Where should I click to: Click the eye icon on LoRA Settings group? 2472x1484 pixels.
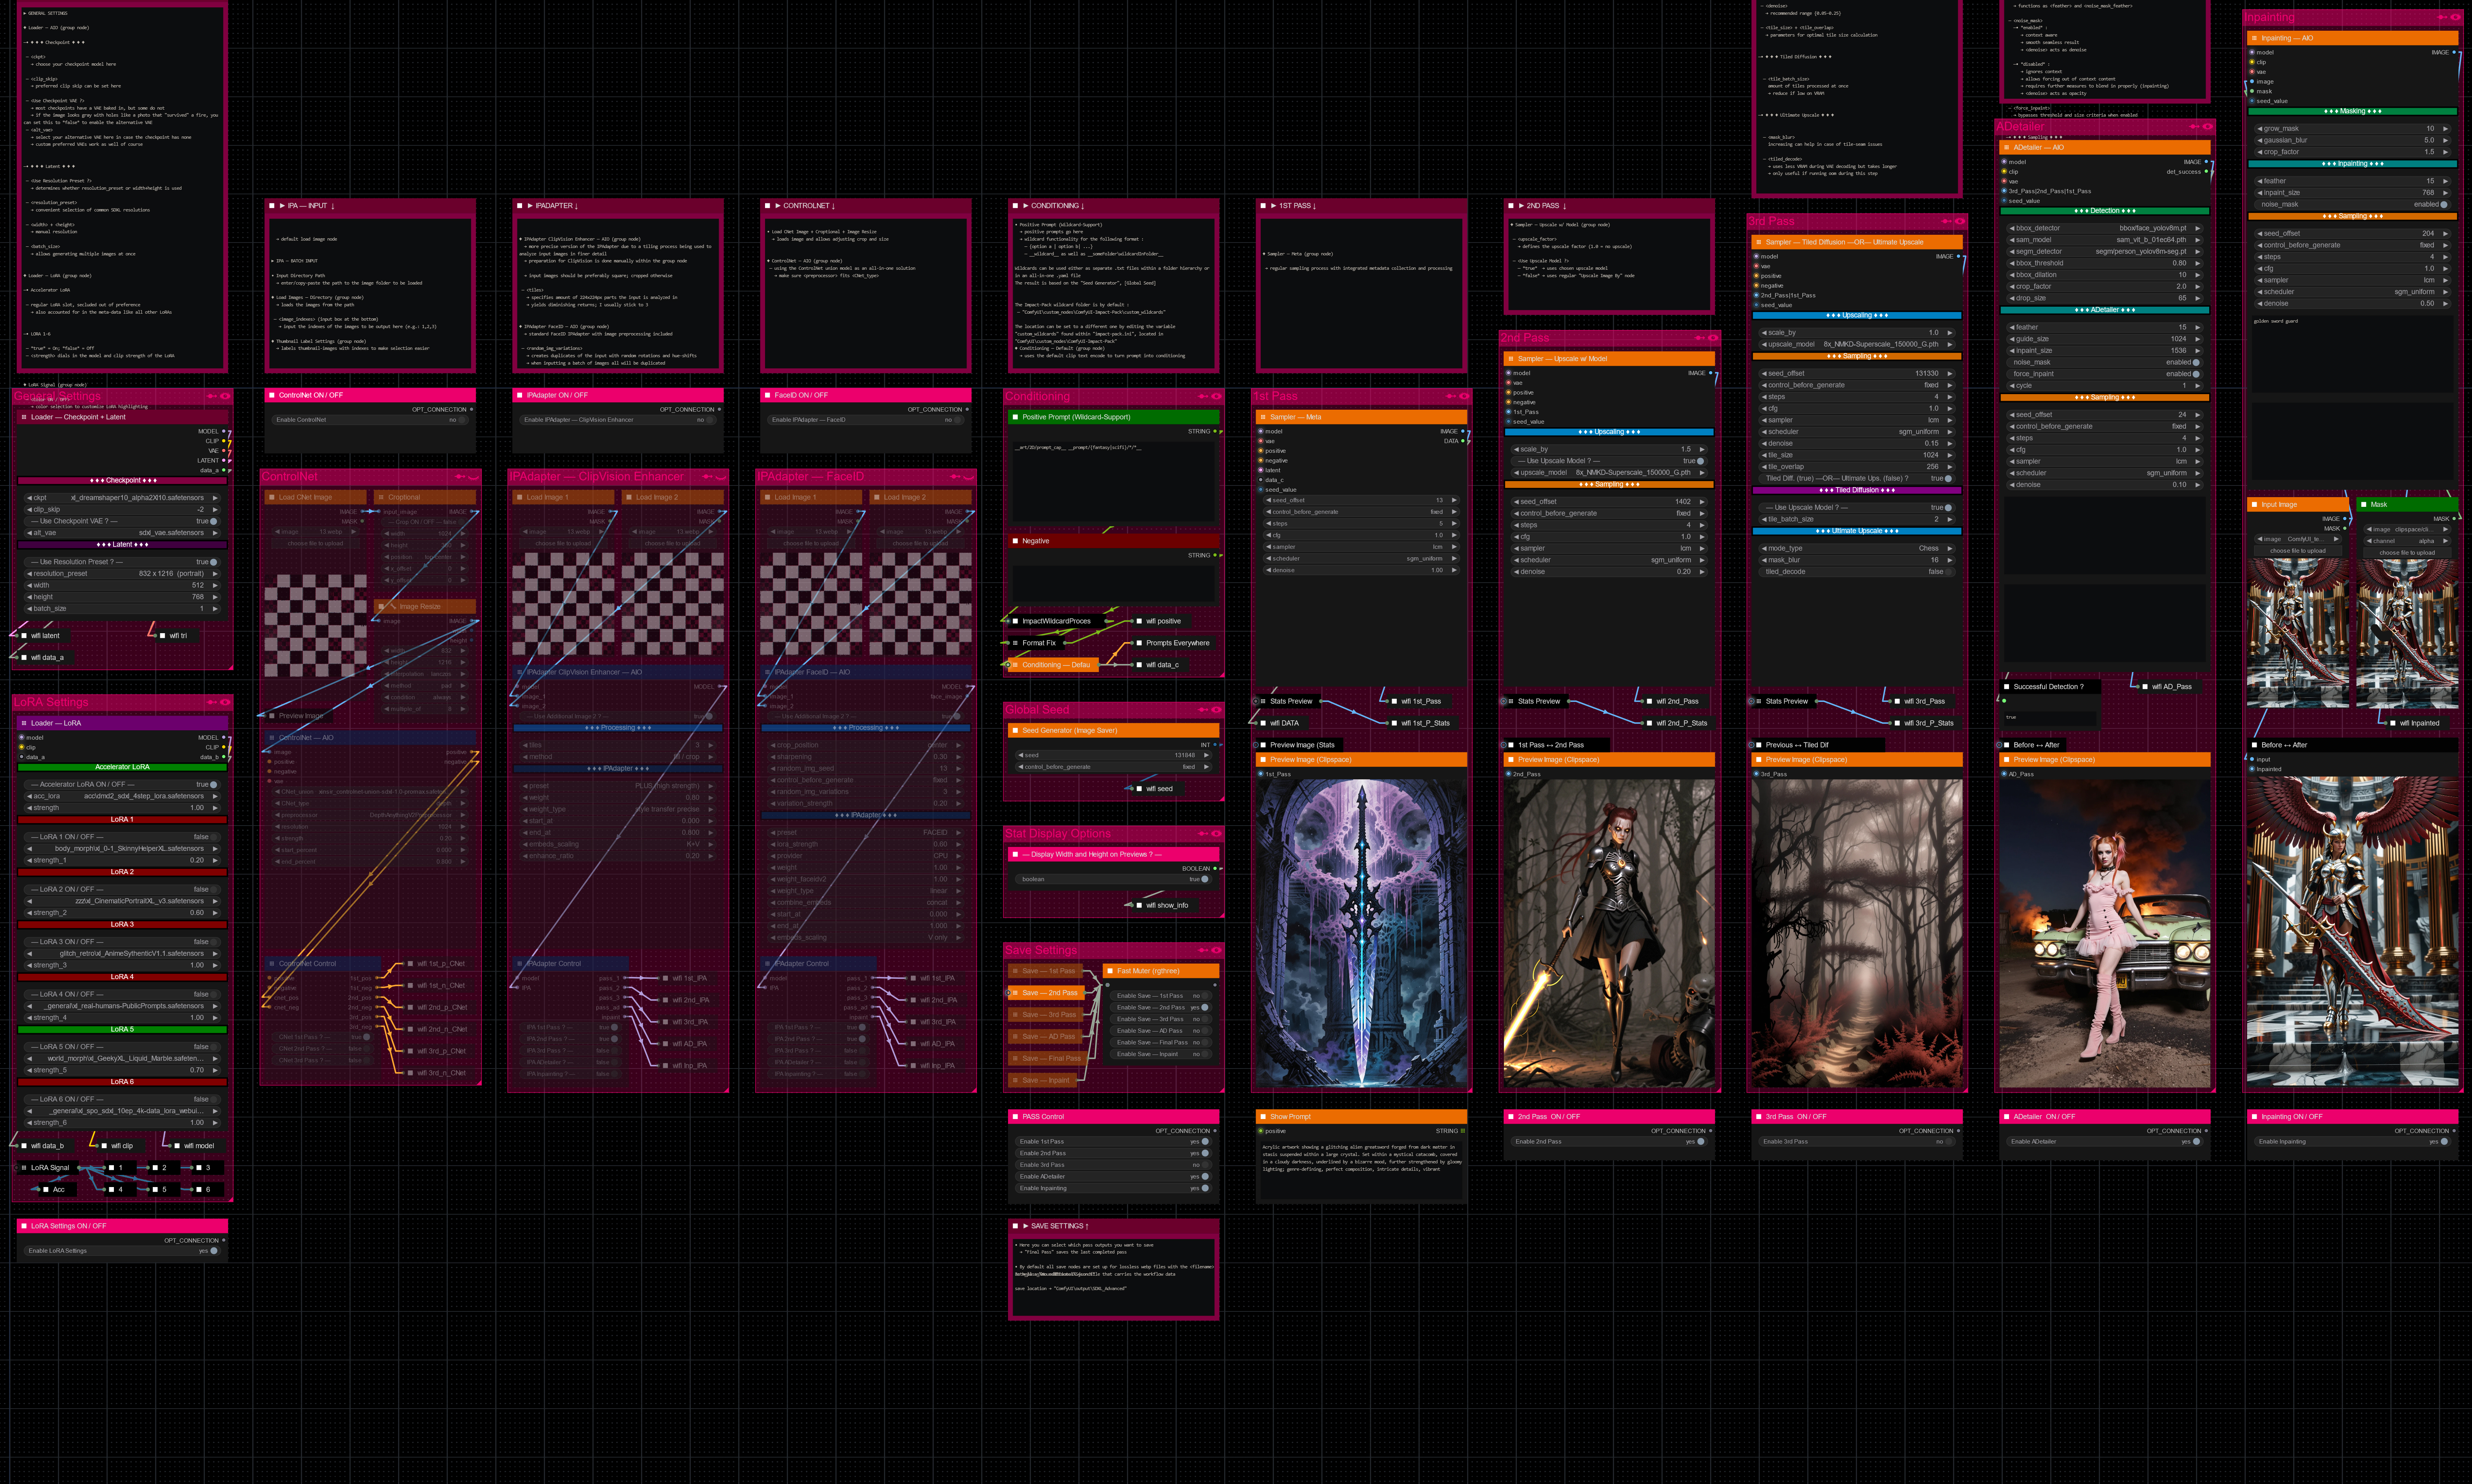(225, 702)
